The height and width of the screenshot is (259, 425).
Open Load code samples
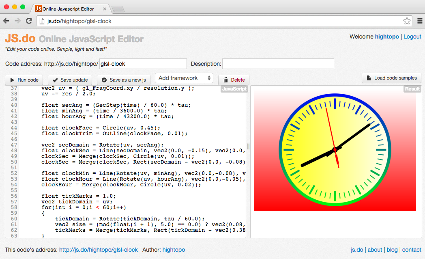pos(391,78)
